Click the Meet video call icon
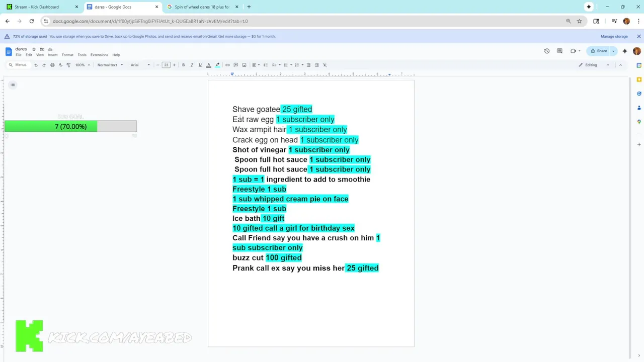644x362 pixels. point(574,51)
